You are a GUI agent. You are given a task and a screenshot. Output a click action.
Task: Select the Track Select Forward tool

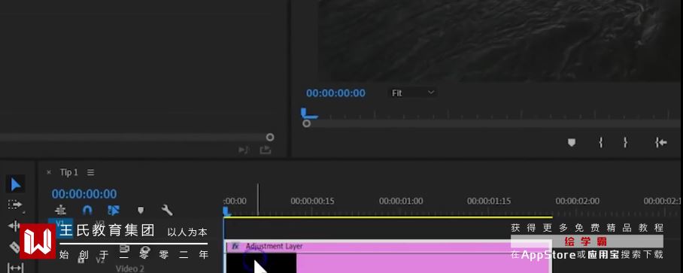click(x=15, y=205)
